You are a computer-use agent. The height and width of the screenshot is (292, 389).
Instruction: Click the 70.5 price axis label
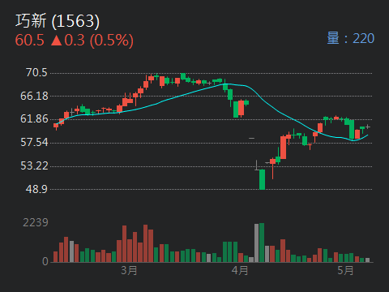pyautogui.click(x=36, y=73)
